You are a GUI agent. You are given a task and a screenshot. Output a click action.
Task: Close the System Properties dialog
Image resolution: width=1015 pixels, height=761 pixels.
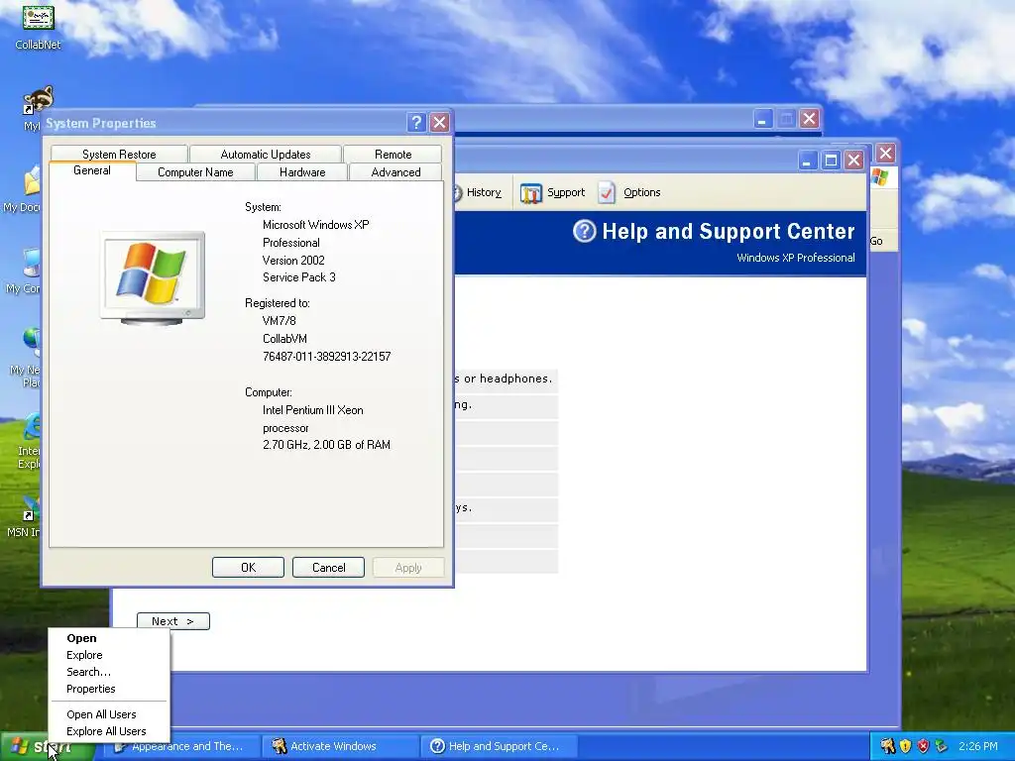pyautogui.click(x=439, y=122)
